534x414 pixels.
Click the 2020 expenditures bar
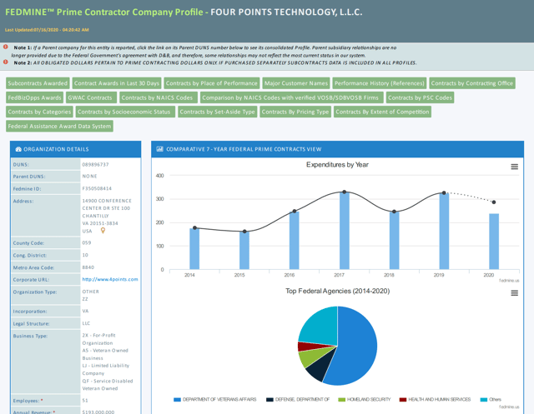pyautogui.click(x=494, y=242)
